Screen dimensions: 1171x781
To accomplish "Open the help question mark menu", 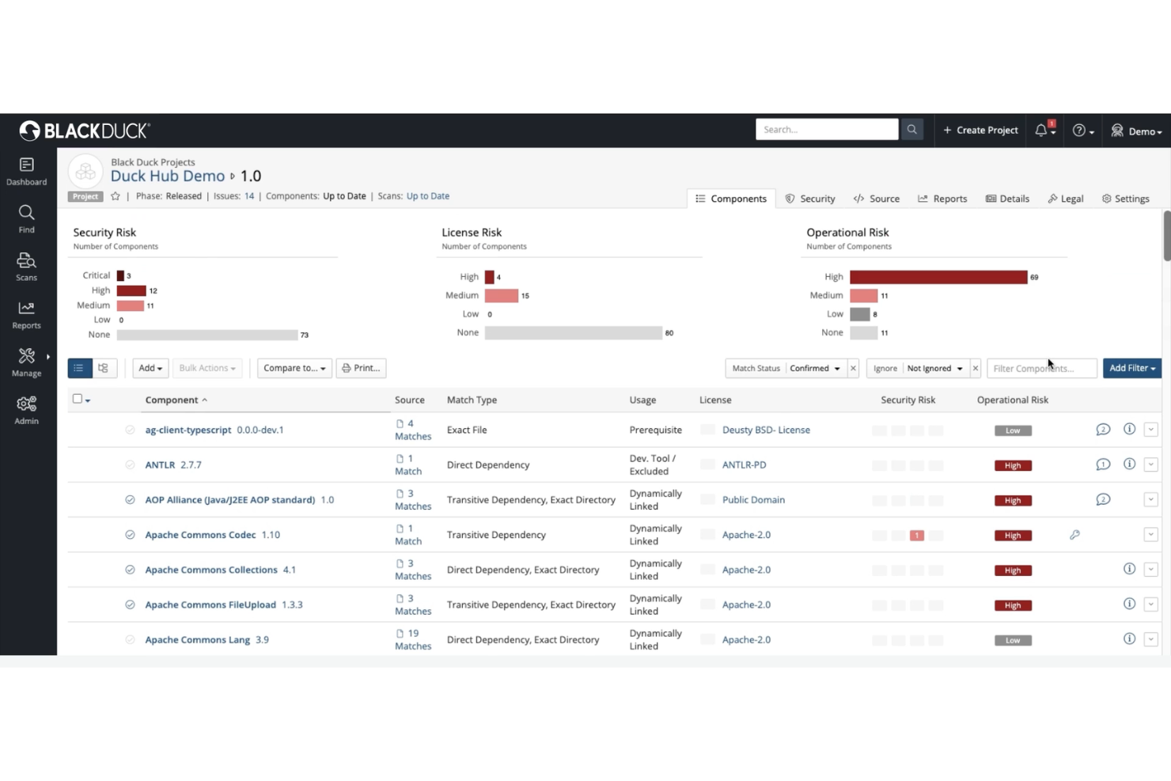I will tap(1083, 131).
